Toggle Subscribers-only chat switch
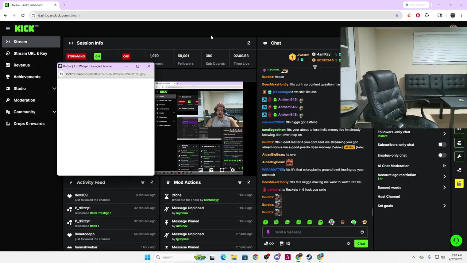The height and width of the screenshot is (263, 467). point(442,145)
